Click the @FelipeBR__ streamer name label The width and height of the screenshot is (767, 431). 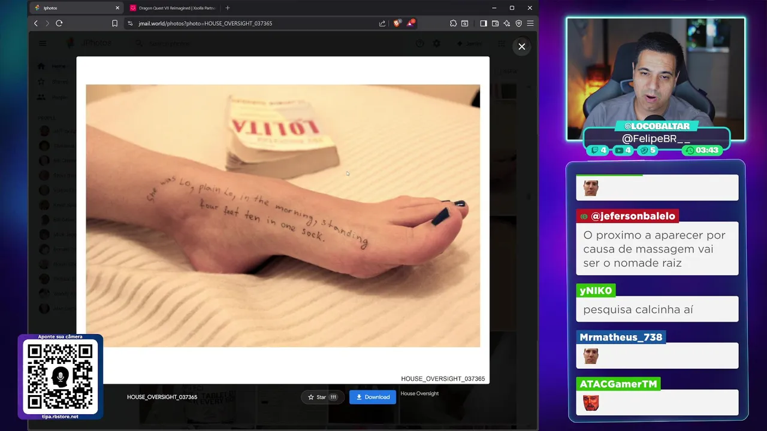point(656,138)
